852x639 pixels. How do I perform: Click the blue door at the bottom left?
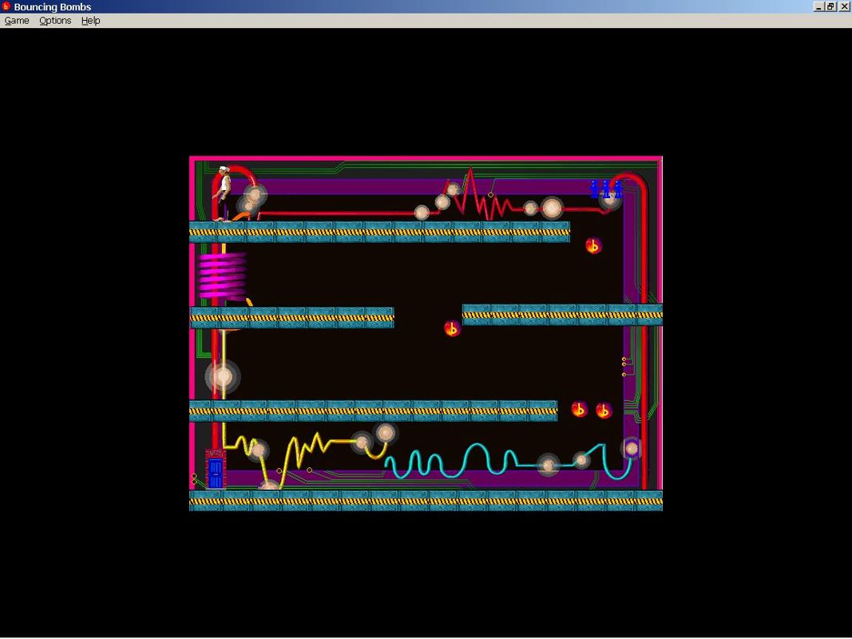(214, 471)
